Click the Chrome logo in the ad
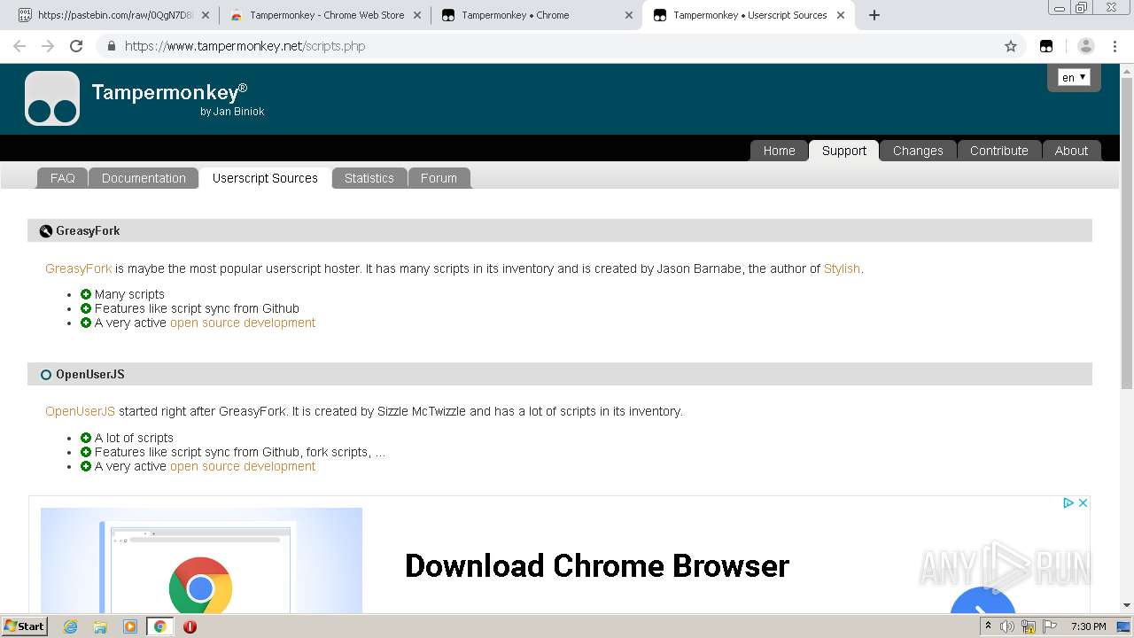1134x638 pixels. [x=200, y=585]
